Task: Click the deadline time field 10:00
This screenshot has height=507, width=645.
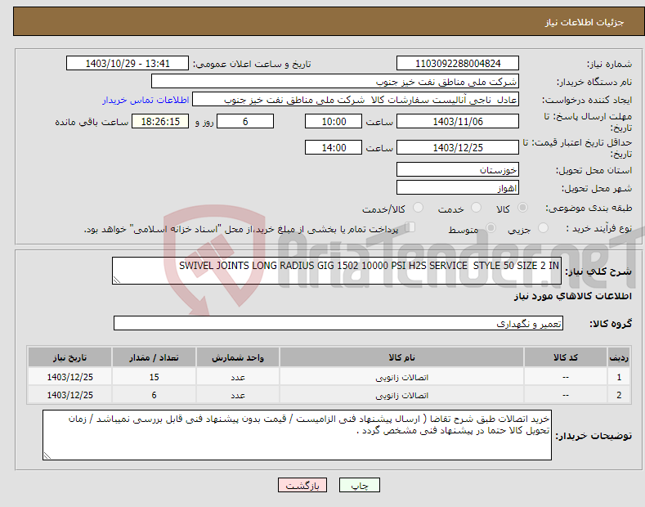Action: (334, 121)
